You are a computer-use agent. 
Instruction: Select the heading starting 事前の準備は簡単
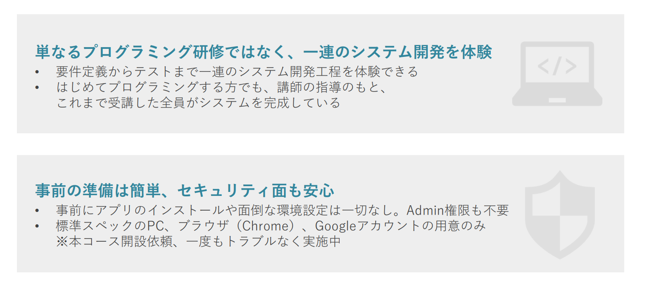[x=185, y=191]
